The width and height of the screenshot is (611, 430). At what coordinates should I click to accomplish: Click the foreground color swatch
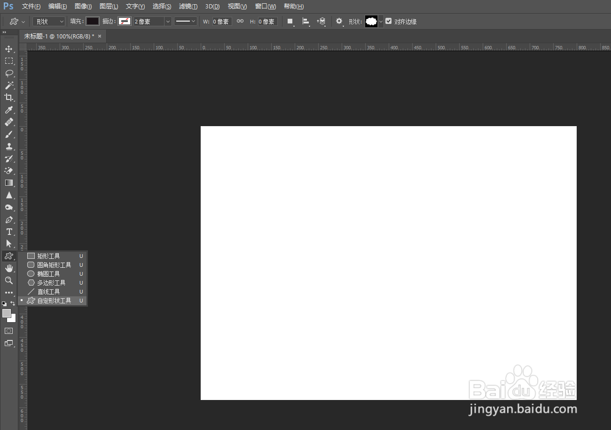tap(6, 313)
